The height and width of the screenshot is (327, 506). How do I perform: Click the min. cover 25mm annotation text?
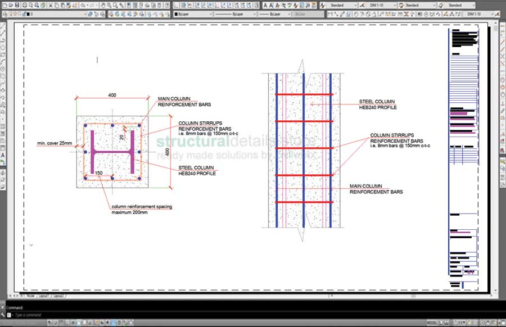click(52, 143)
